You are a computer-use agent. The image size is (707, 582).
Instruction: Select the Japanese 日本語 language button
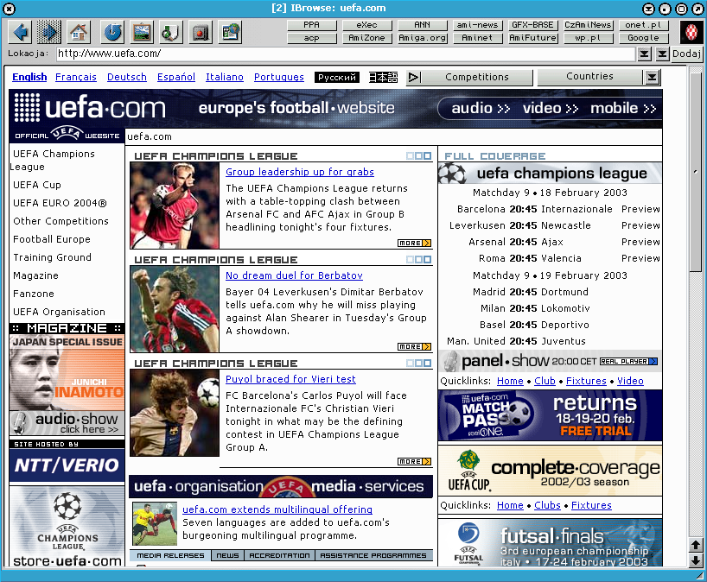coord(384,78)
